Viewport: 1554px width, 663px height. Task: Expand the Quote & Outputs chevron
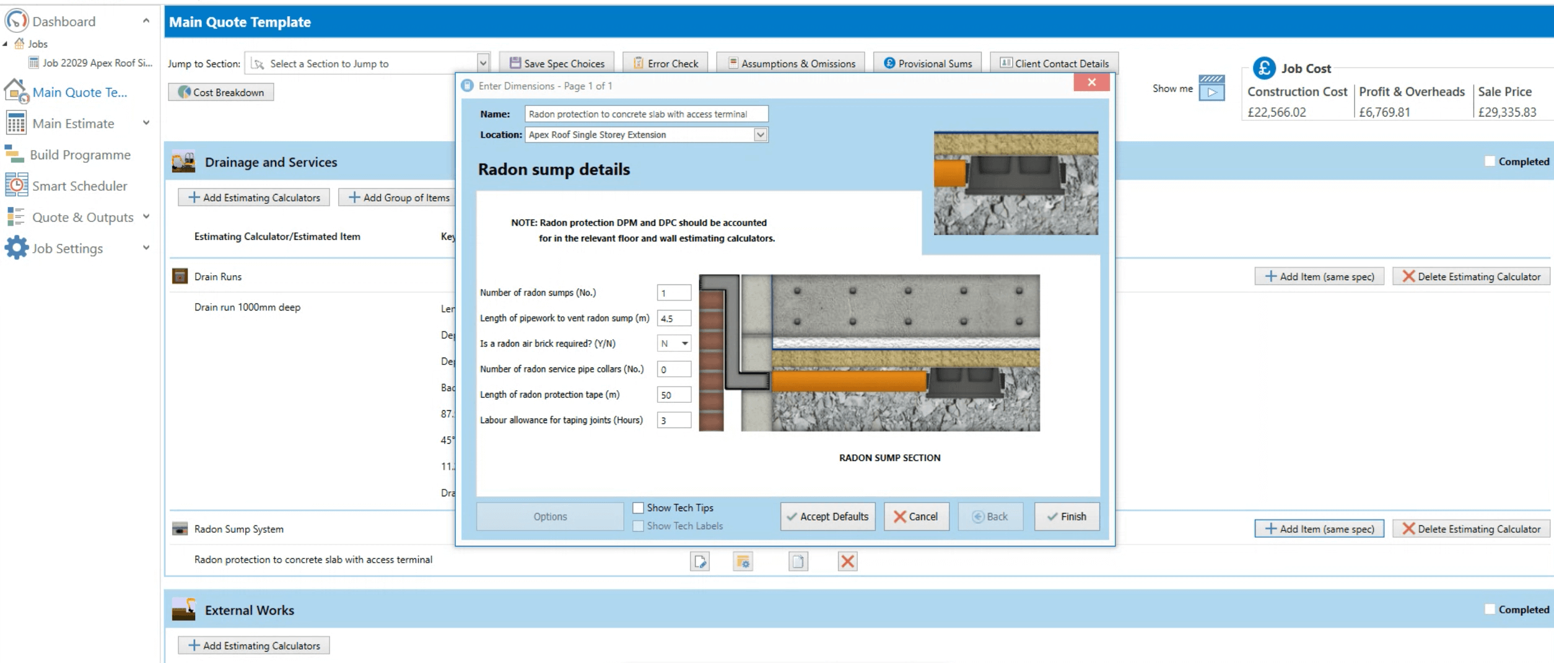146,216
